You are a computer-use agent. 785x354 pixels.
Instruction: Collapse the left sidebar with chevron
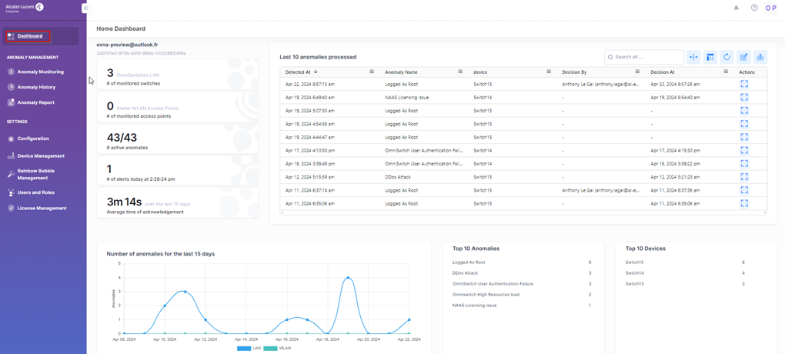click(x=85, y=8)
